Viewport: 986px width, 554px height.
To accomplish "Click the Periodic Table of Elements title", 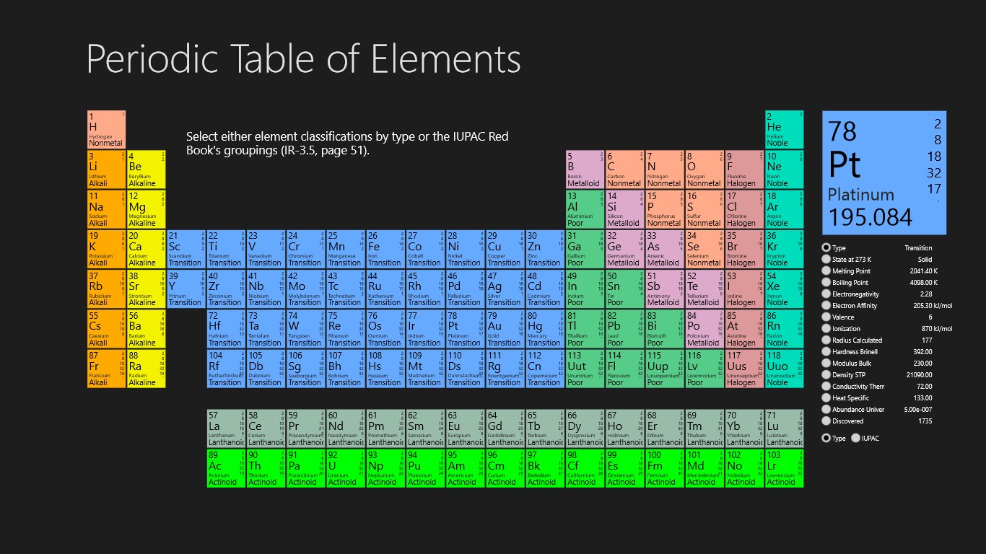I will pos(303,59).
